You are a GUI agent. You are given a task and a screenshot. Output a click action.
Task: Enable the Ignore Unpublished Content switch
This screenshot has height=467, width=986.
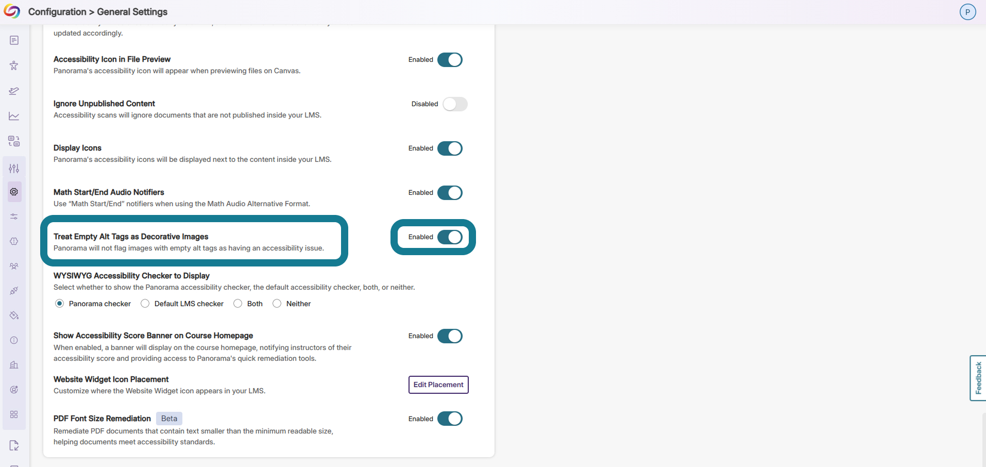pos(455,104)
